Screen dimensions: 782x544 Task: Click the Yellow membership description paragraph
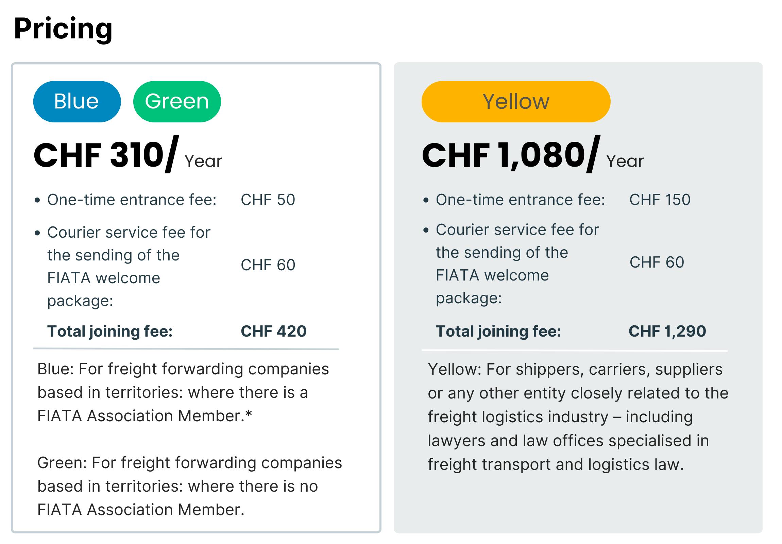pos(578,417)
